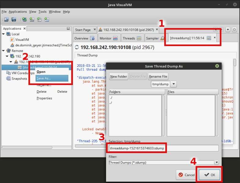Collapse the Remote tree node
This screenshot has width=240, height=183.
click(4, 51)
